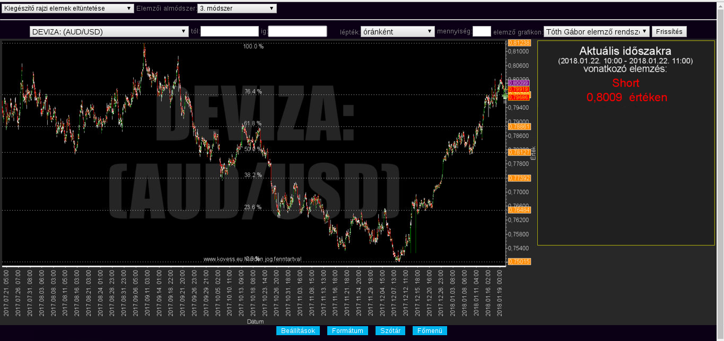Open the Szótár glossary button
The image size is (724, 341).
390,331
